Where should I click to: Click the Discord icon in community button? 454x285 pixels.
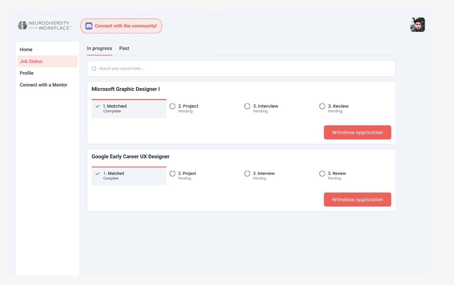[x=89, y=26]
